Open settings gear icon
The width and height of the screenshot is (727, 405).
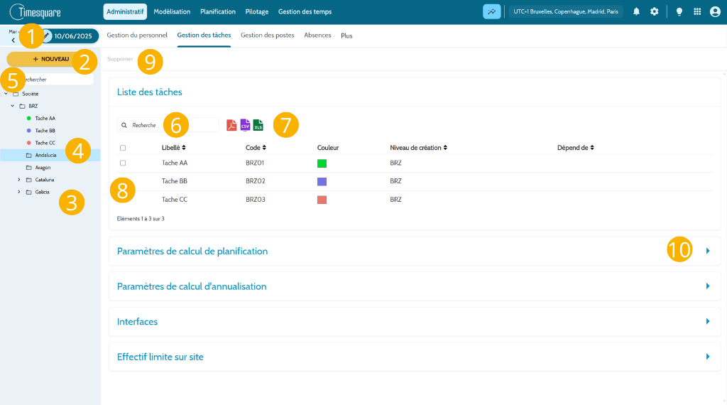[654, 11]
